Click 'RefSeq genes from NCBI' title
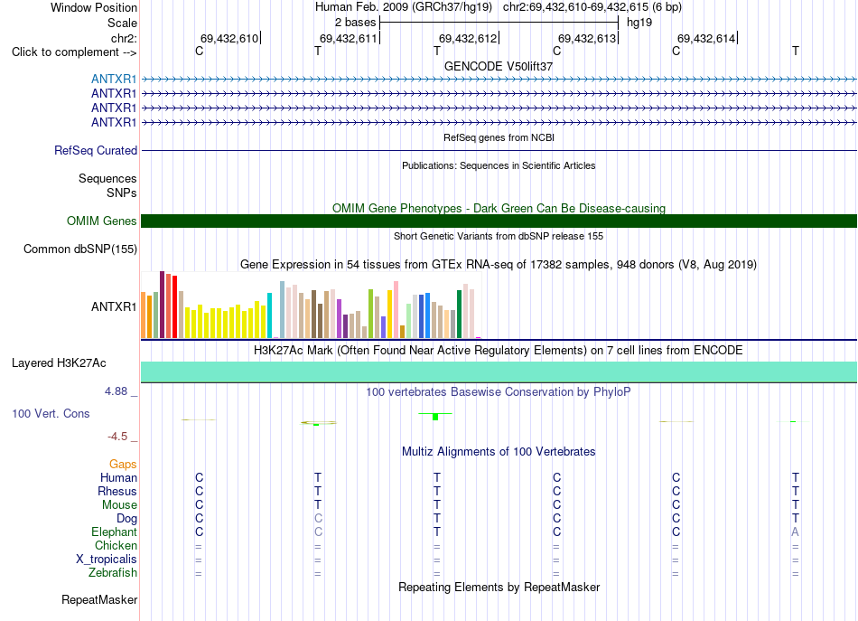This screenshot has height=621, width=858. click(499, 137)
